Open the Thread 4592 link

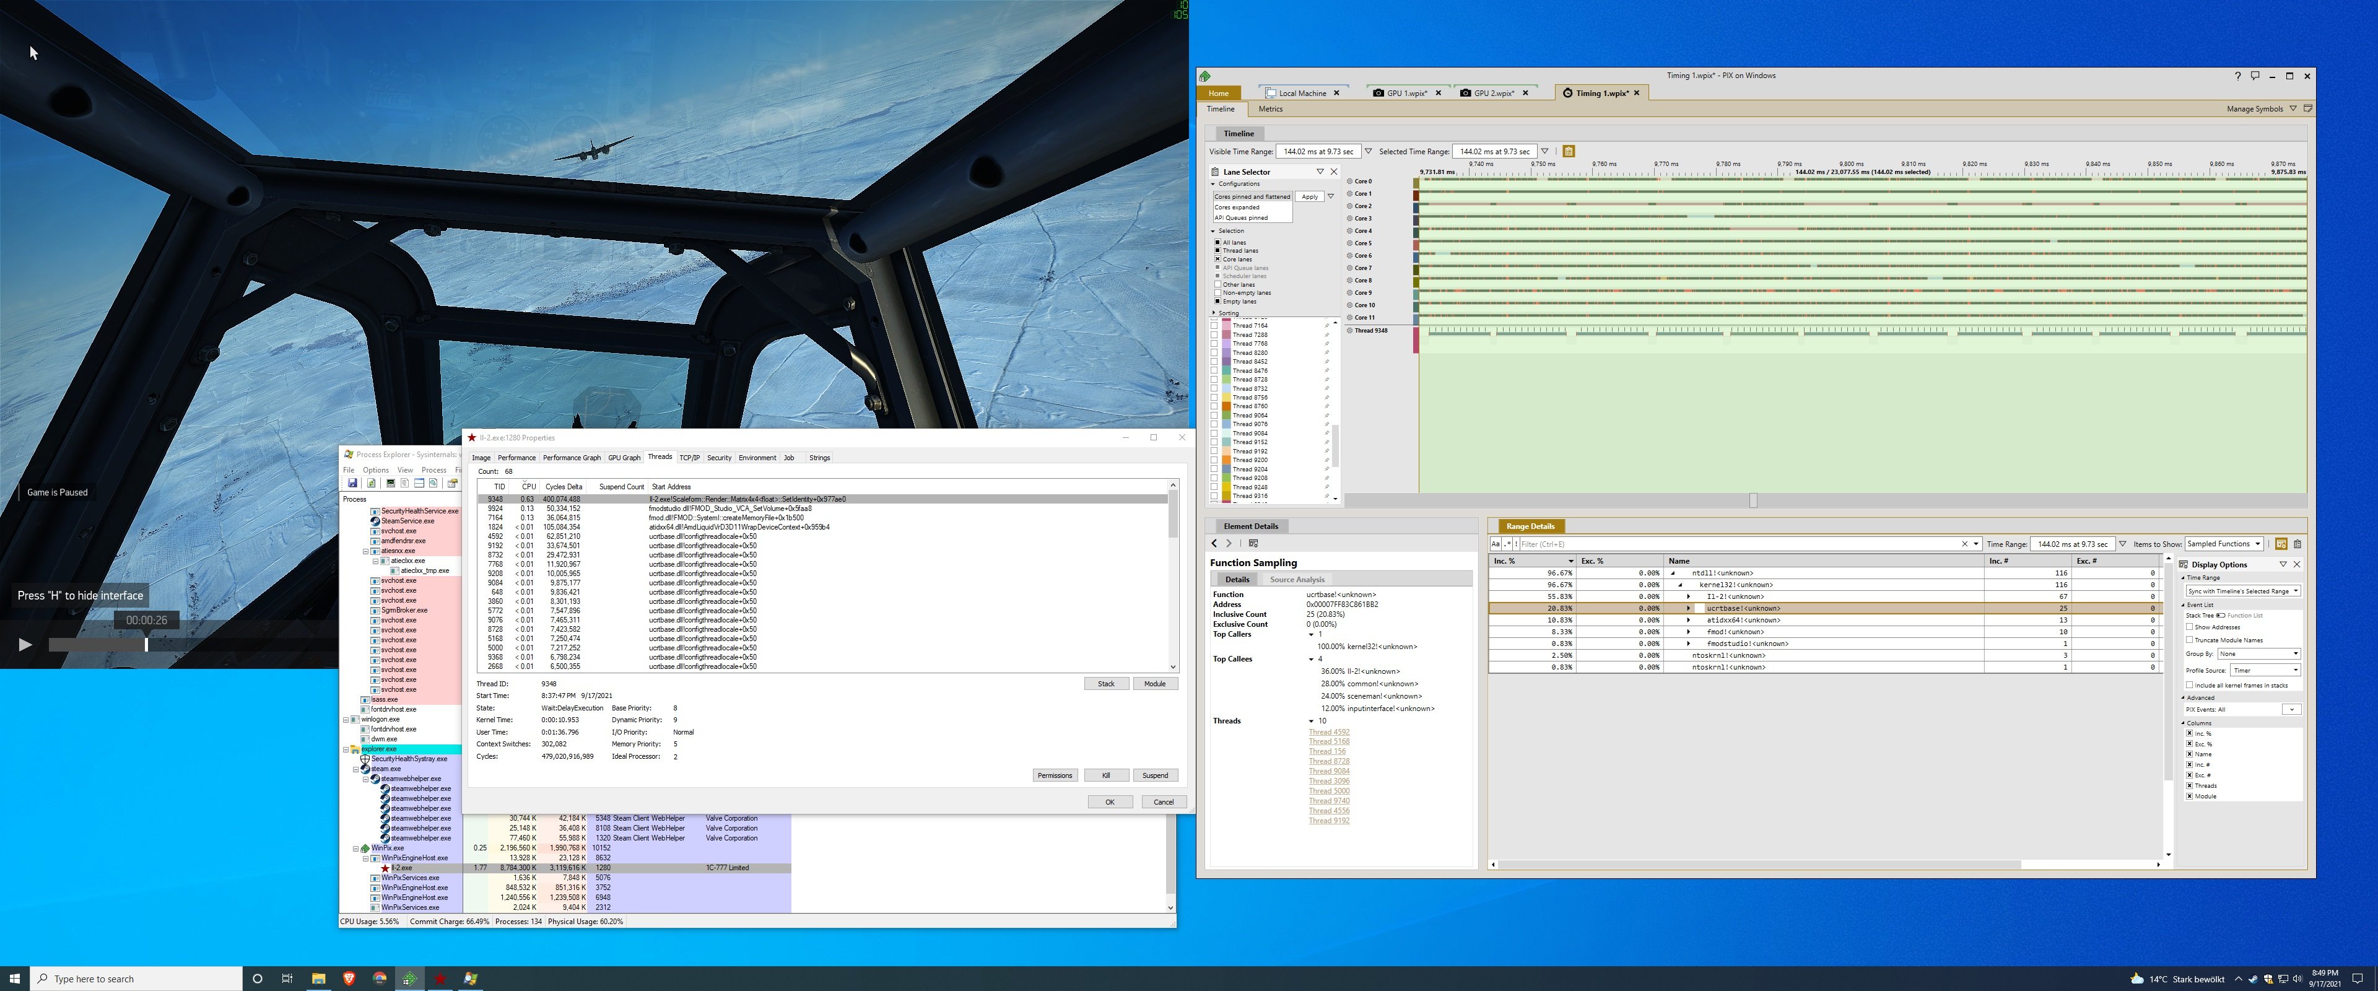(x=1328, y=732)
